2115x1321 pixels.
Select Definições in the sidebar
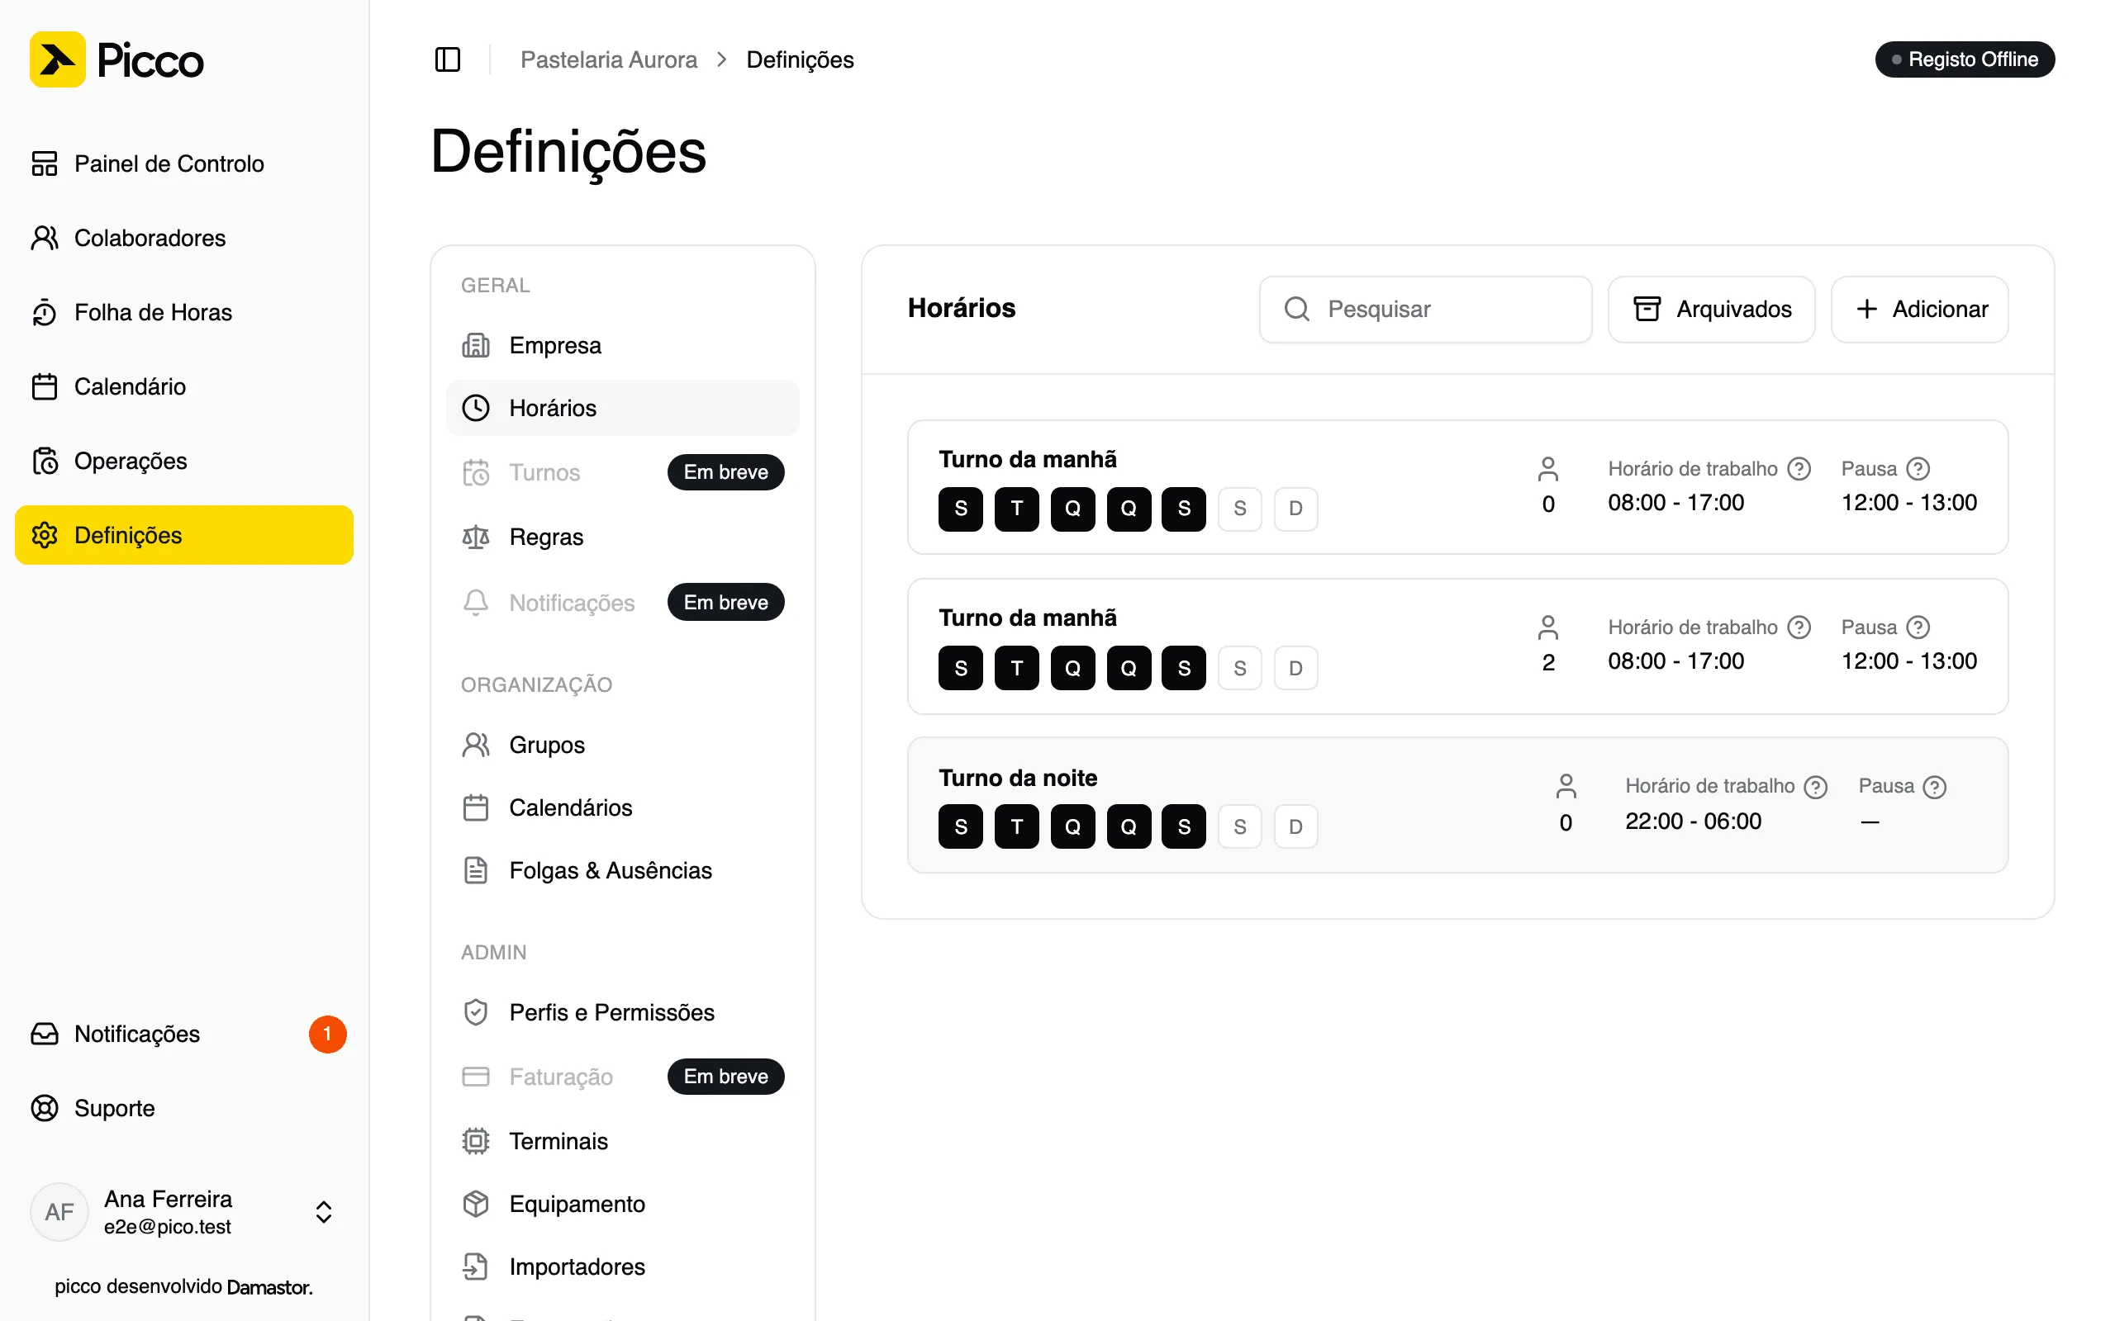click(x=184, y=535)
